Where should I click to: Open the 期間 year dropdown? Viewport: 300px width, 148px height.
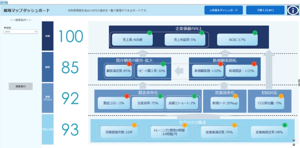point(20,32)
